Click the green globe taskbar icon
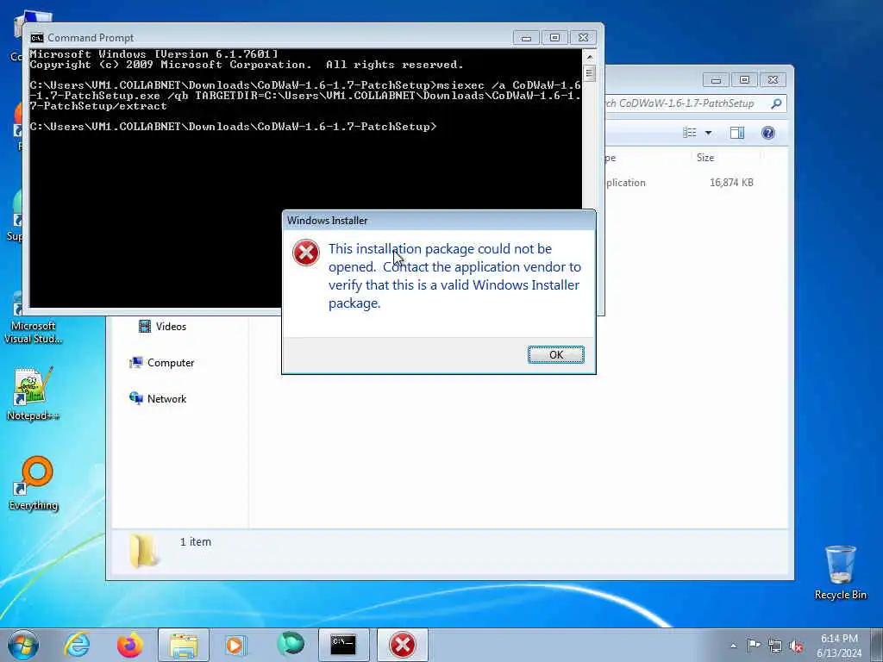 [x=290, y=645]
